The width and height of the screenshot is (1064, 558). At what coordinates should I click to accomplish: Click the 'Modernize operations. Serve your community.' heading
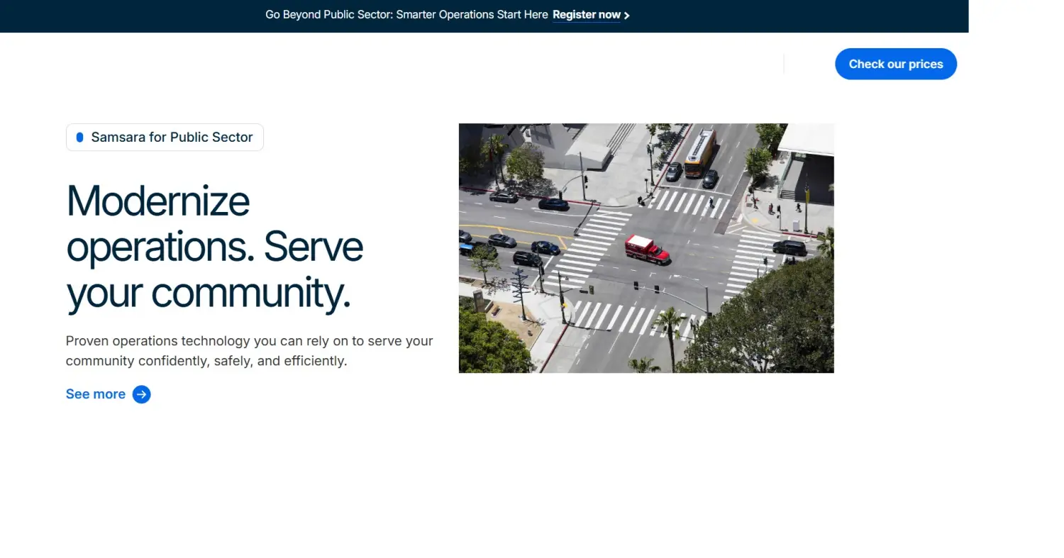click(214, 246)
